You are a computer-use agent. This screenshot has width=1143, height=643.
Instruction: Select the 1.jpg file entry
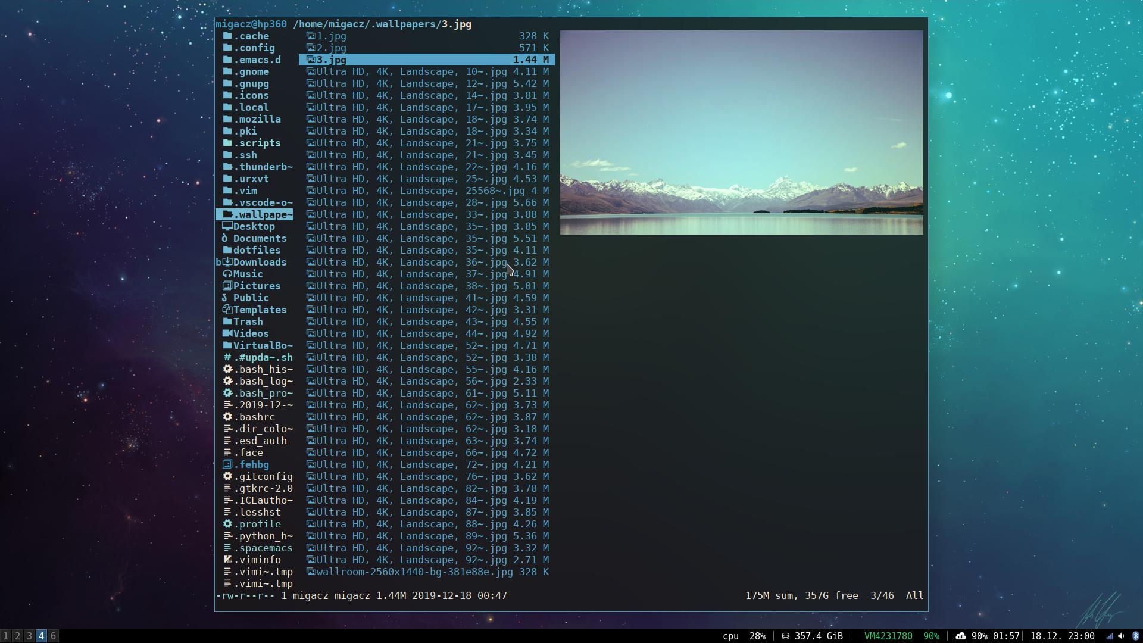tap(331, 36)
